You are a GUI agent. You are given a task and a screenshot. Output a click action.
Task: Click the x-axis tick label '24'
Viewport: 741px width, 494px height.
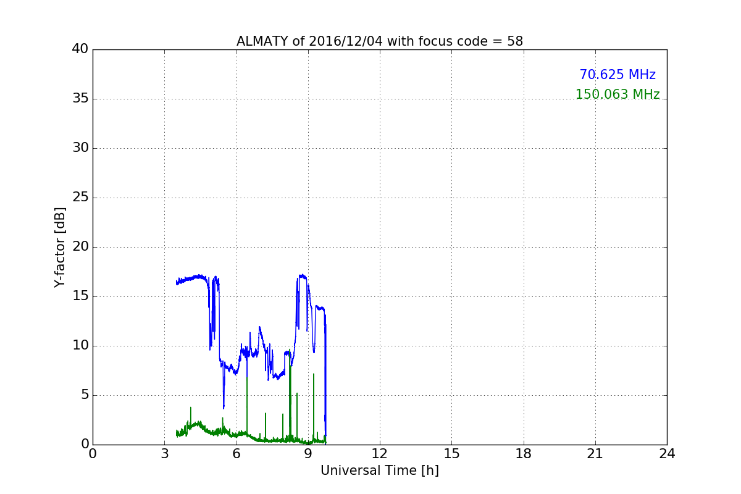point(667,453)
